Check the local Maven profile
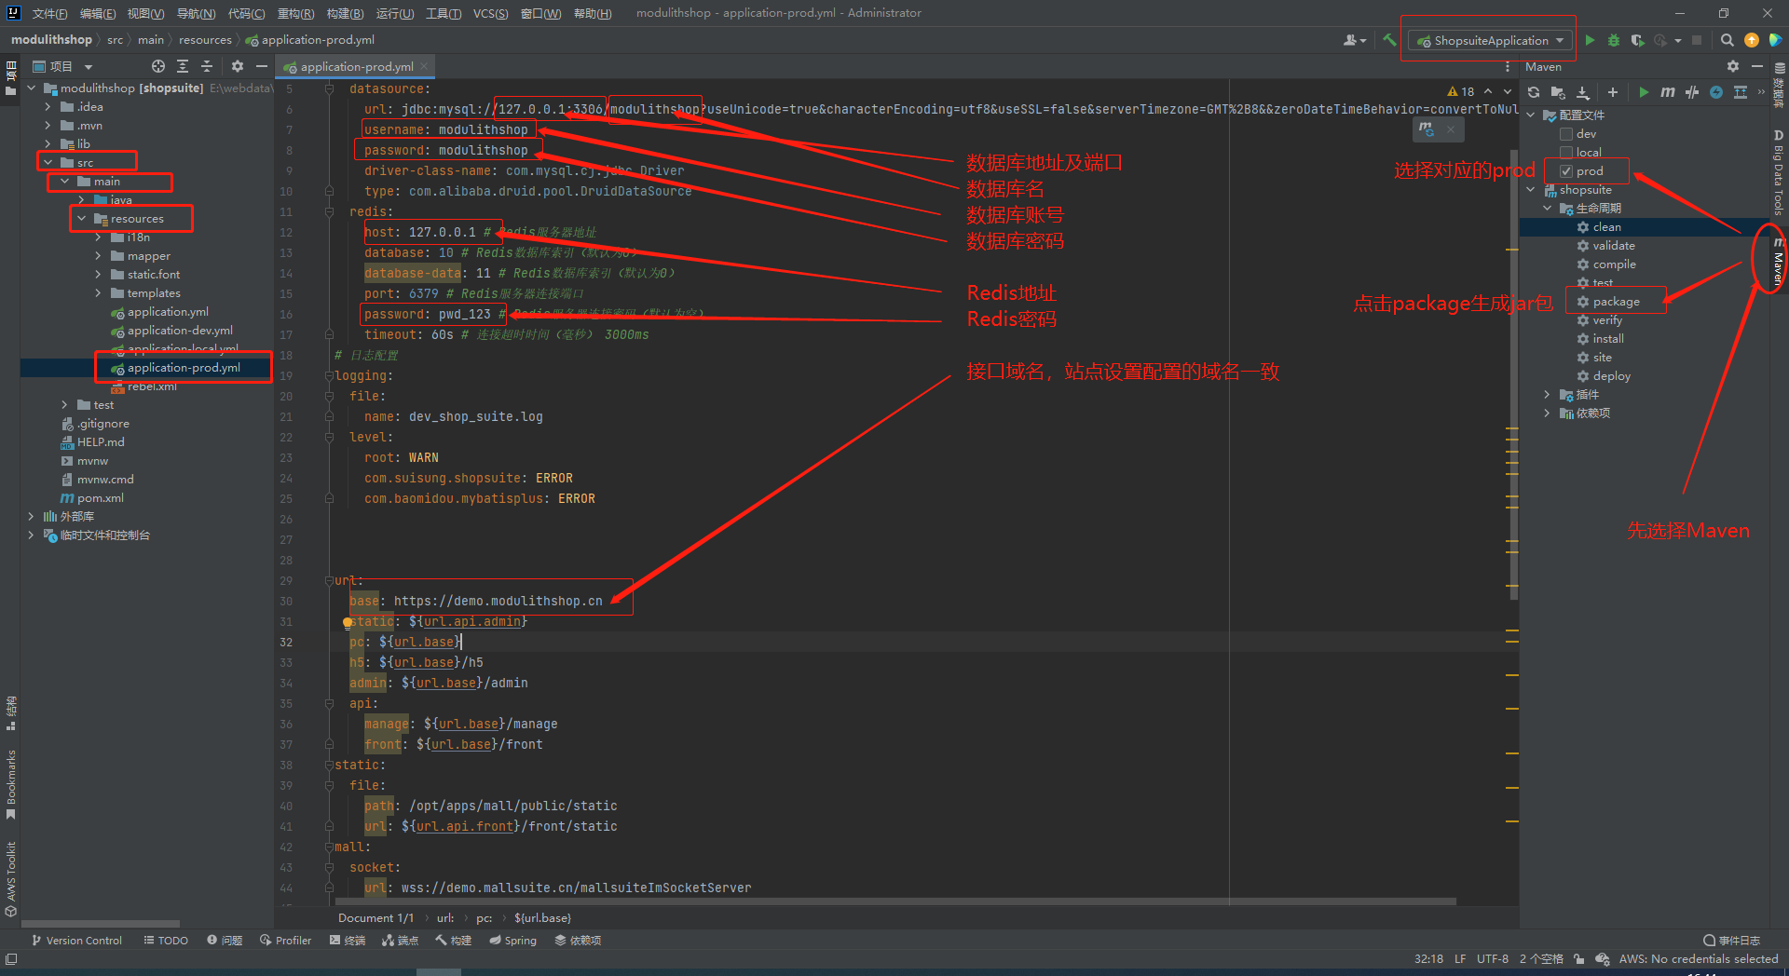The width and height of the screenshot is (1789, 976). coord(1566,153)
